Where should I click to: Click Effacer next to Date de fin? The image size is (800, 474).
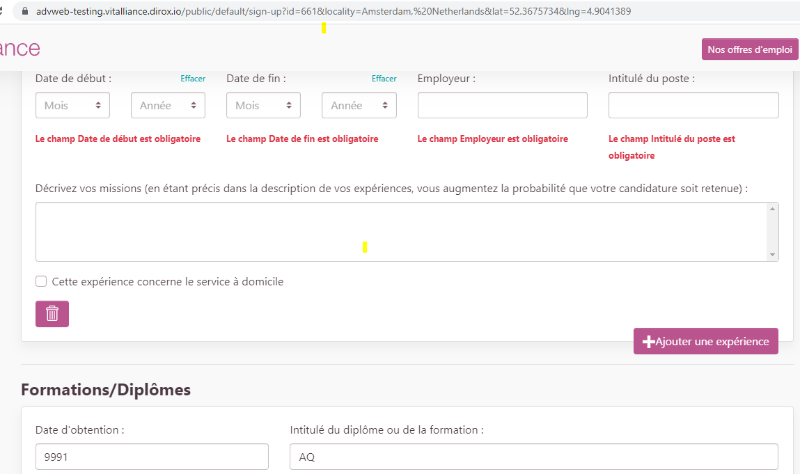(x=384, y=79)
